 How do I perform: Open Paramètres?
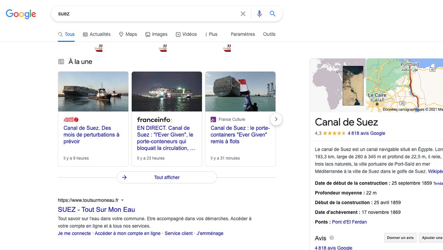point(243,34)
